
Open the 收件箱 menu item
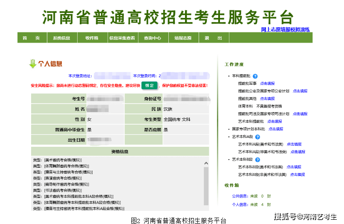(93, 38)
